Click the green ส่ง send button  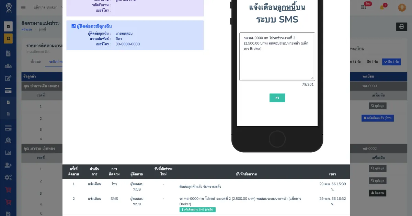pyautogui.click(x=277, y=98)
